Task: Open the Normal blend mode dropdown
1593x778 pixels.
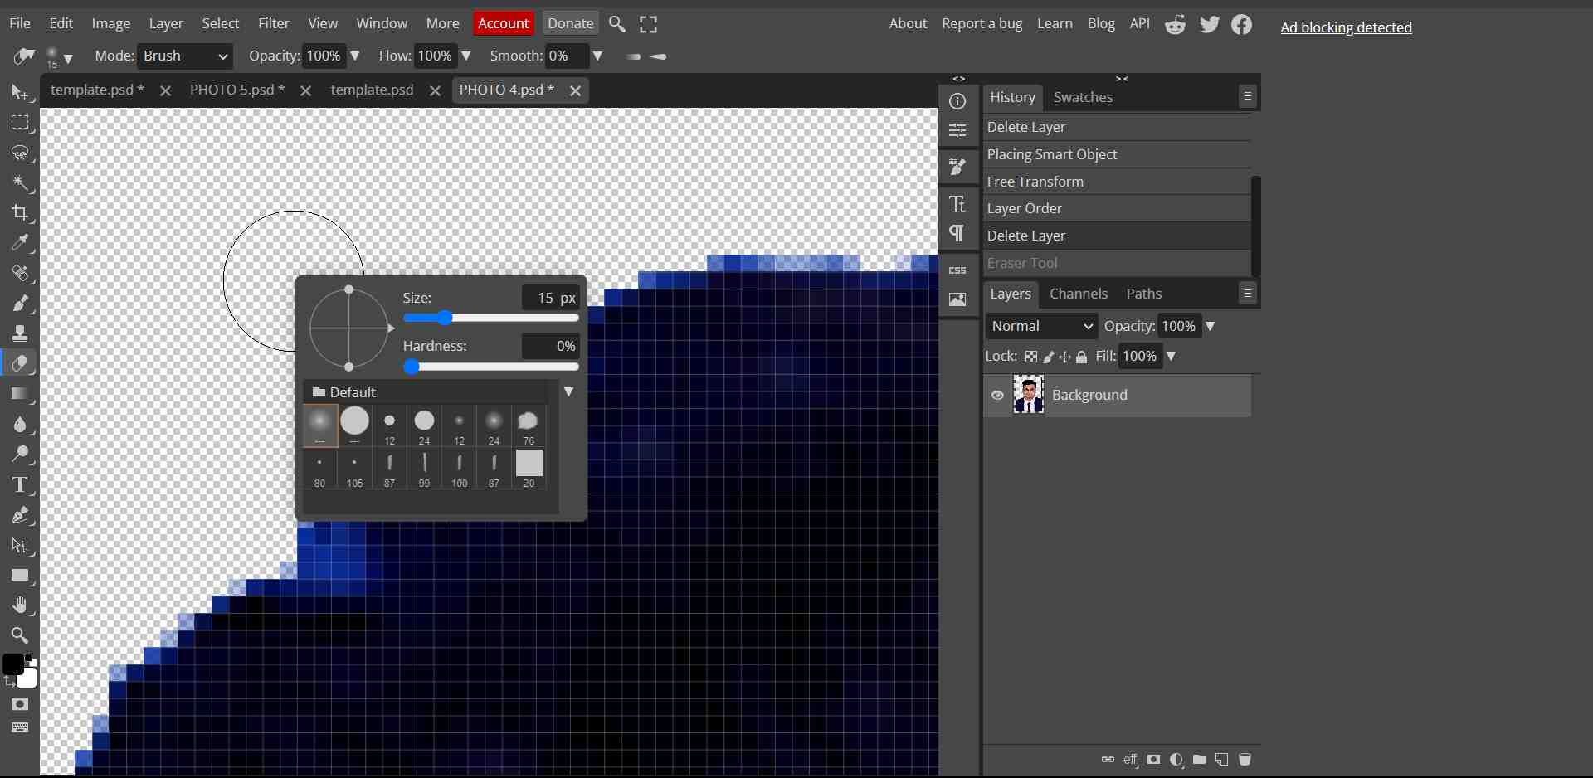Action: [1041, 327]
